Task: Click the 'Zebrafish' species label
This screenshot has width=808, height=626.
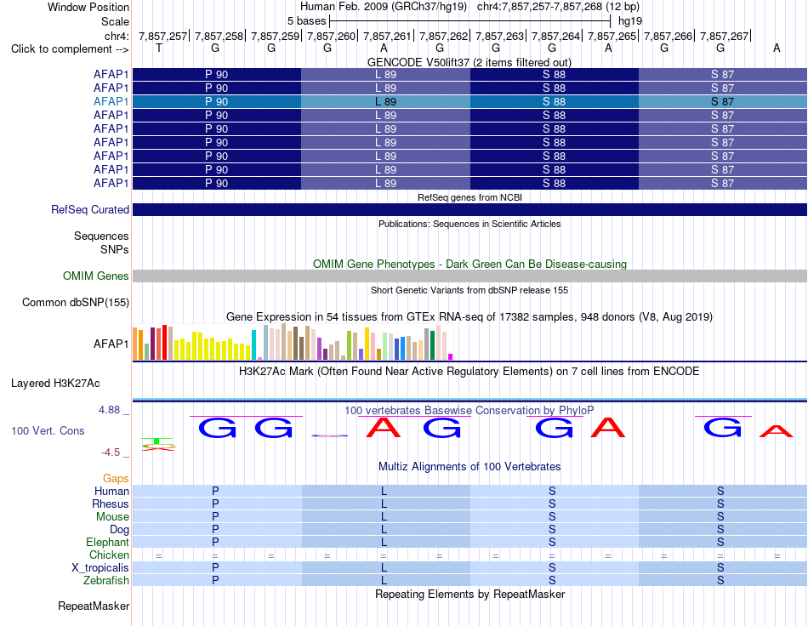Action: (x=106, y=581)
